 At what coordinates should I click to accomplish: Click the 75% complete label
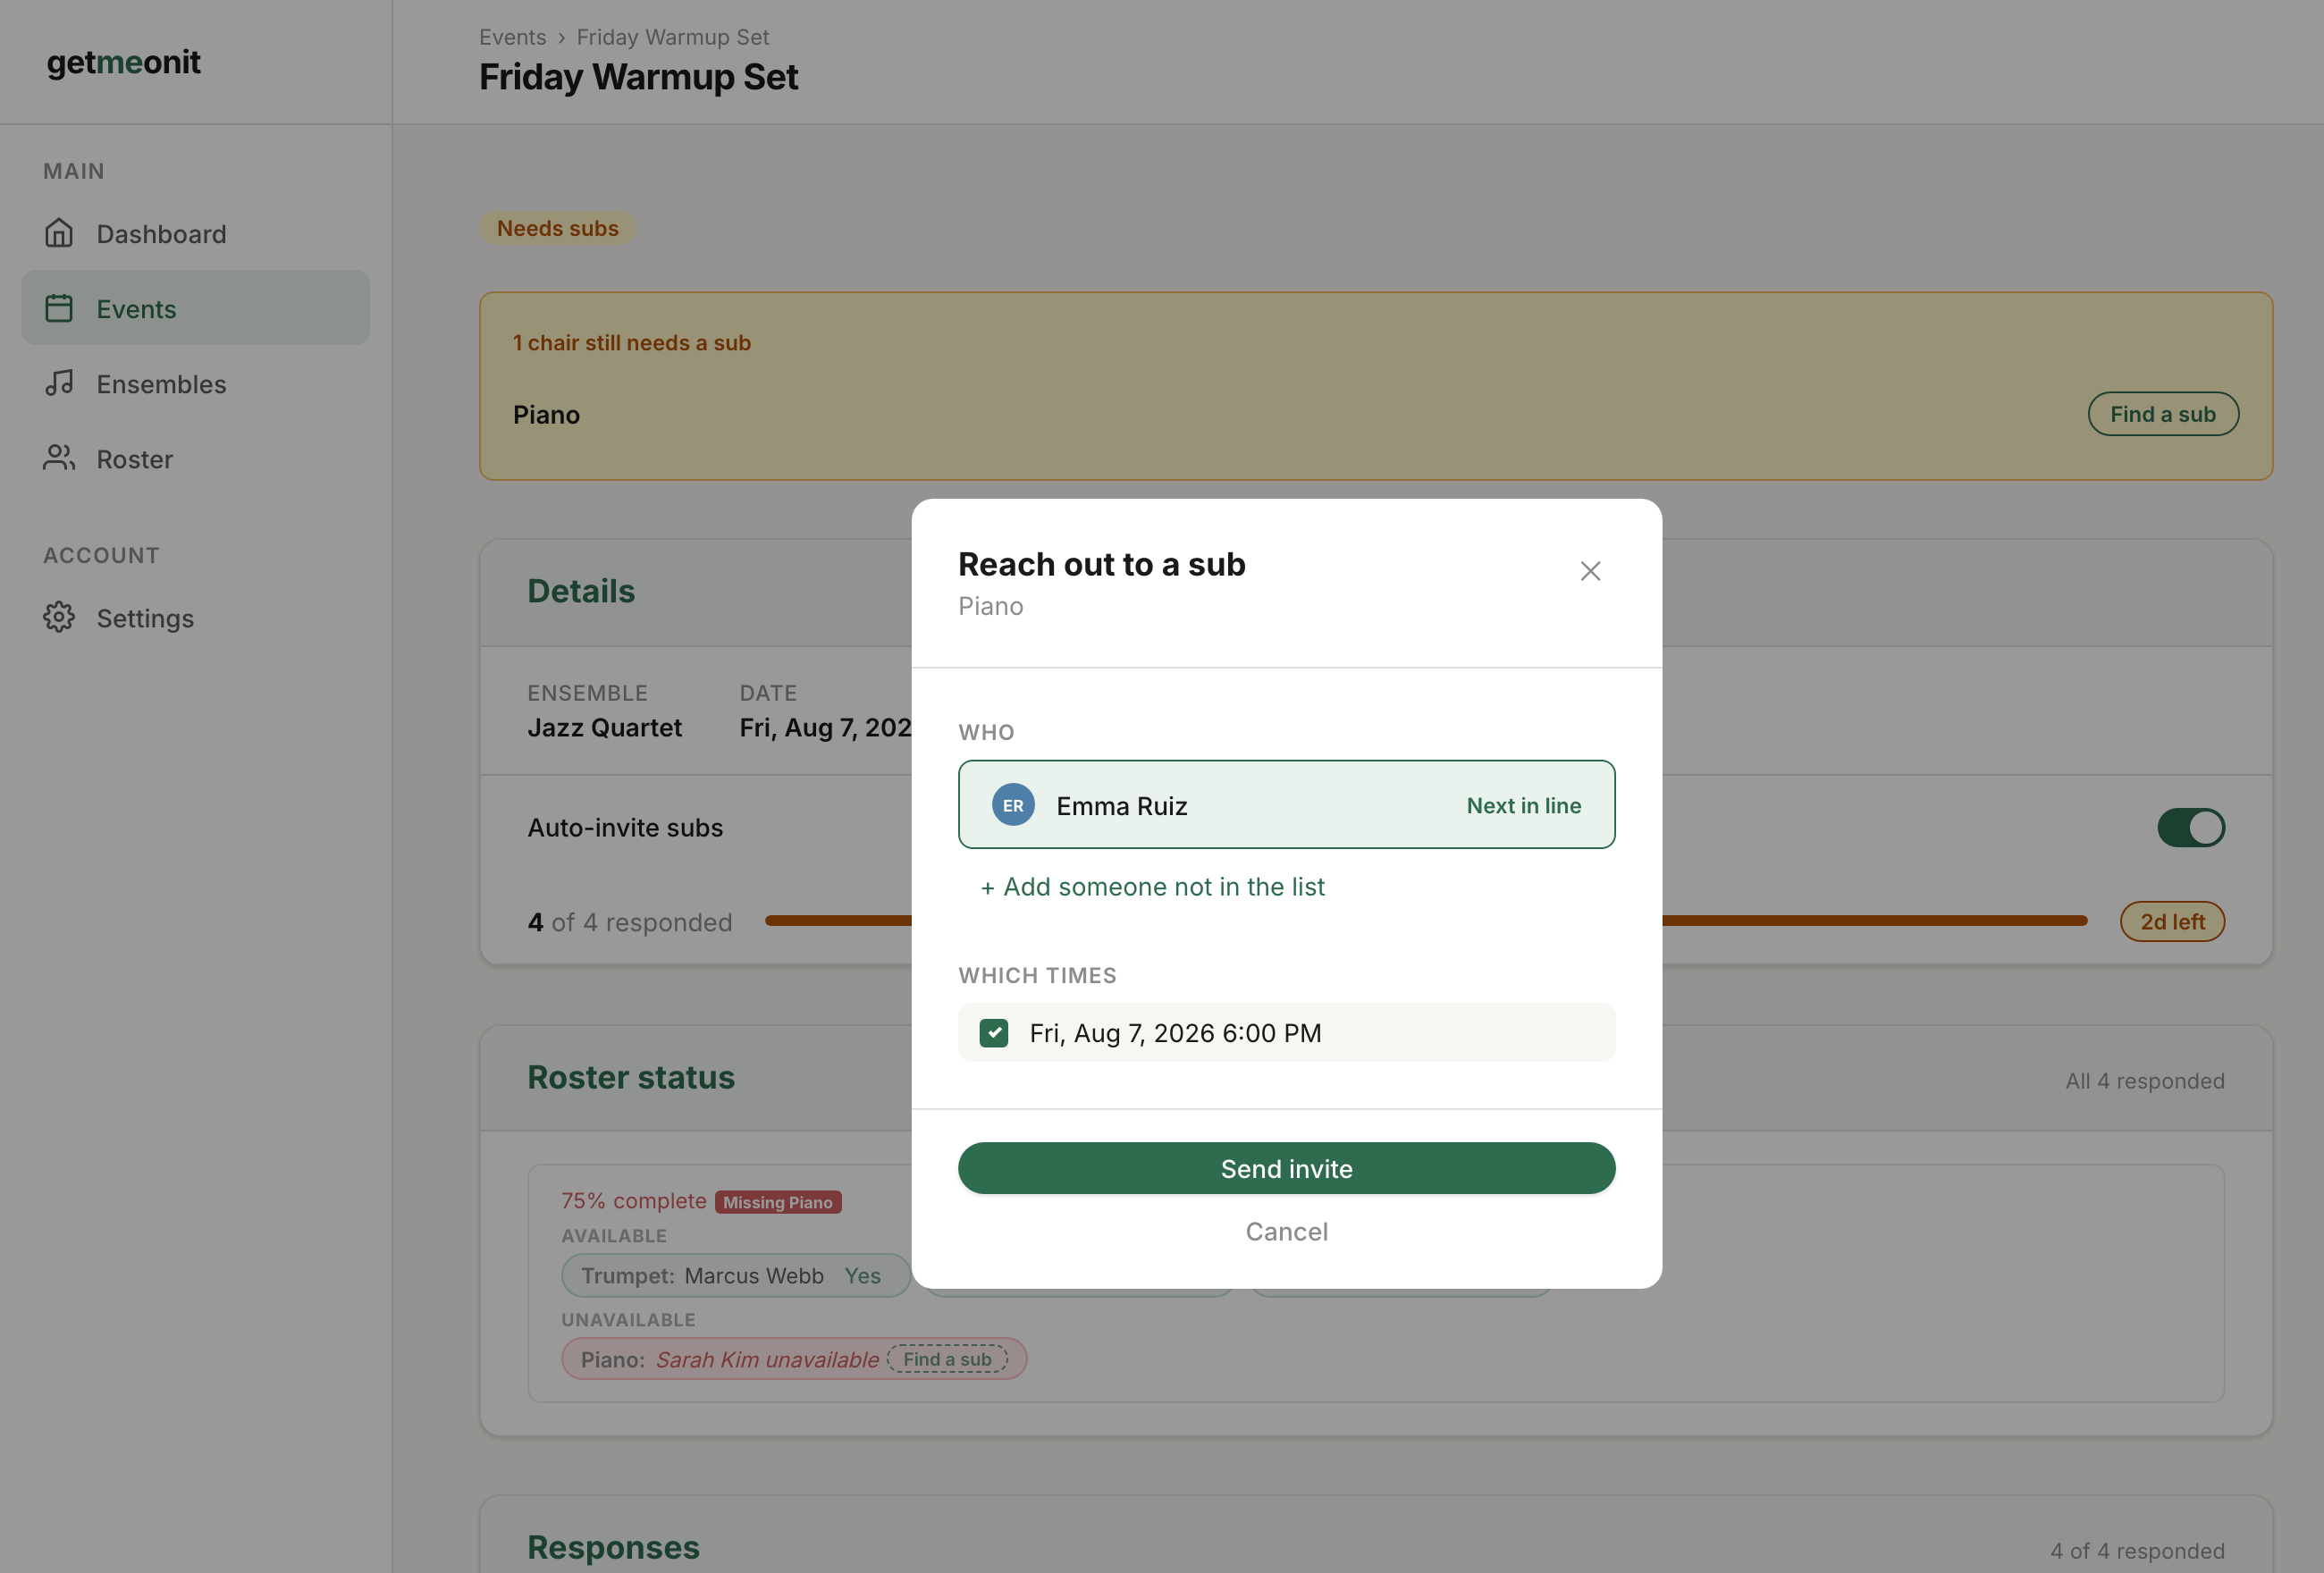click(x=633, y=1201)
